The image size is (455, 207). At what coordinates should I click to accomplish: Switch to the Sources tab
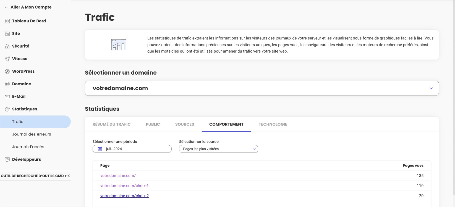point(185,124)
